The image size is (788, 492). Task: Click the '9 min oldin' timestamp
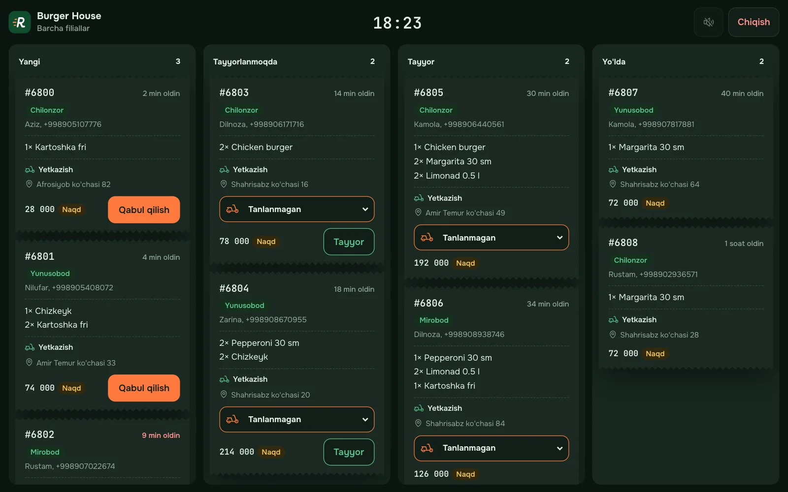[161, 435]
